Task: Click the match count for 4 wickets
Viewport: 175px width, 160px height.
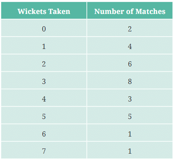Action: click(130, 98)
